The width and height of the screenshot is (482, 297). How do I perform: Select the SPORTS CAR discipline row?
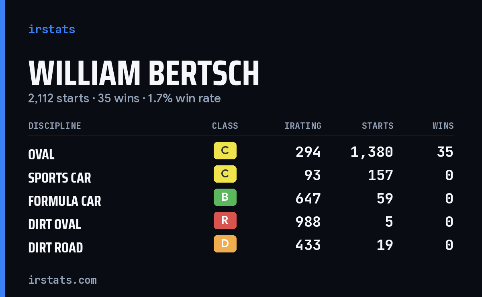click(241, 175)
